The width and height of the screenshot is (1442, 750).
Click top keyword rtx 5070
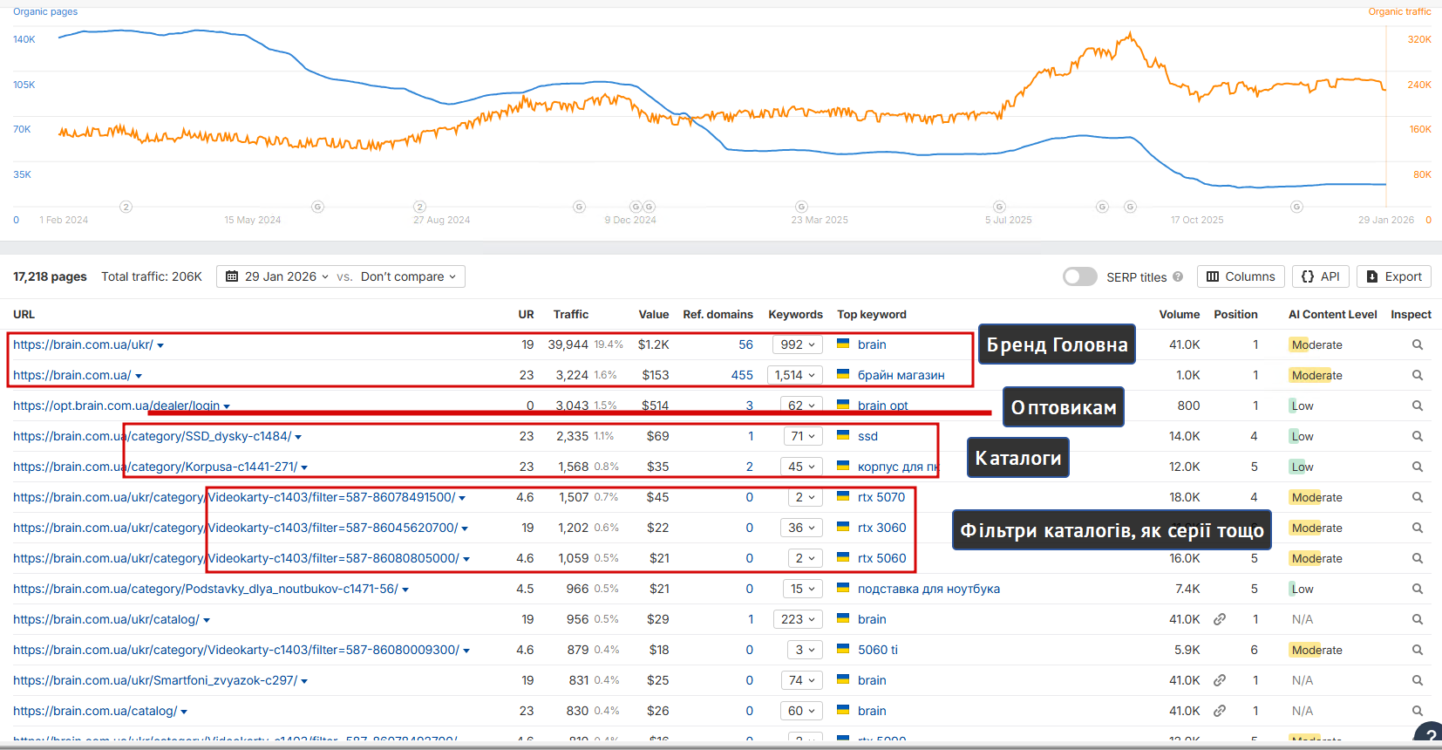pos(881,497)
